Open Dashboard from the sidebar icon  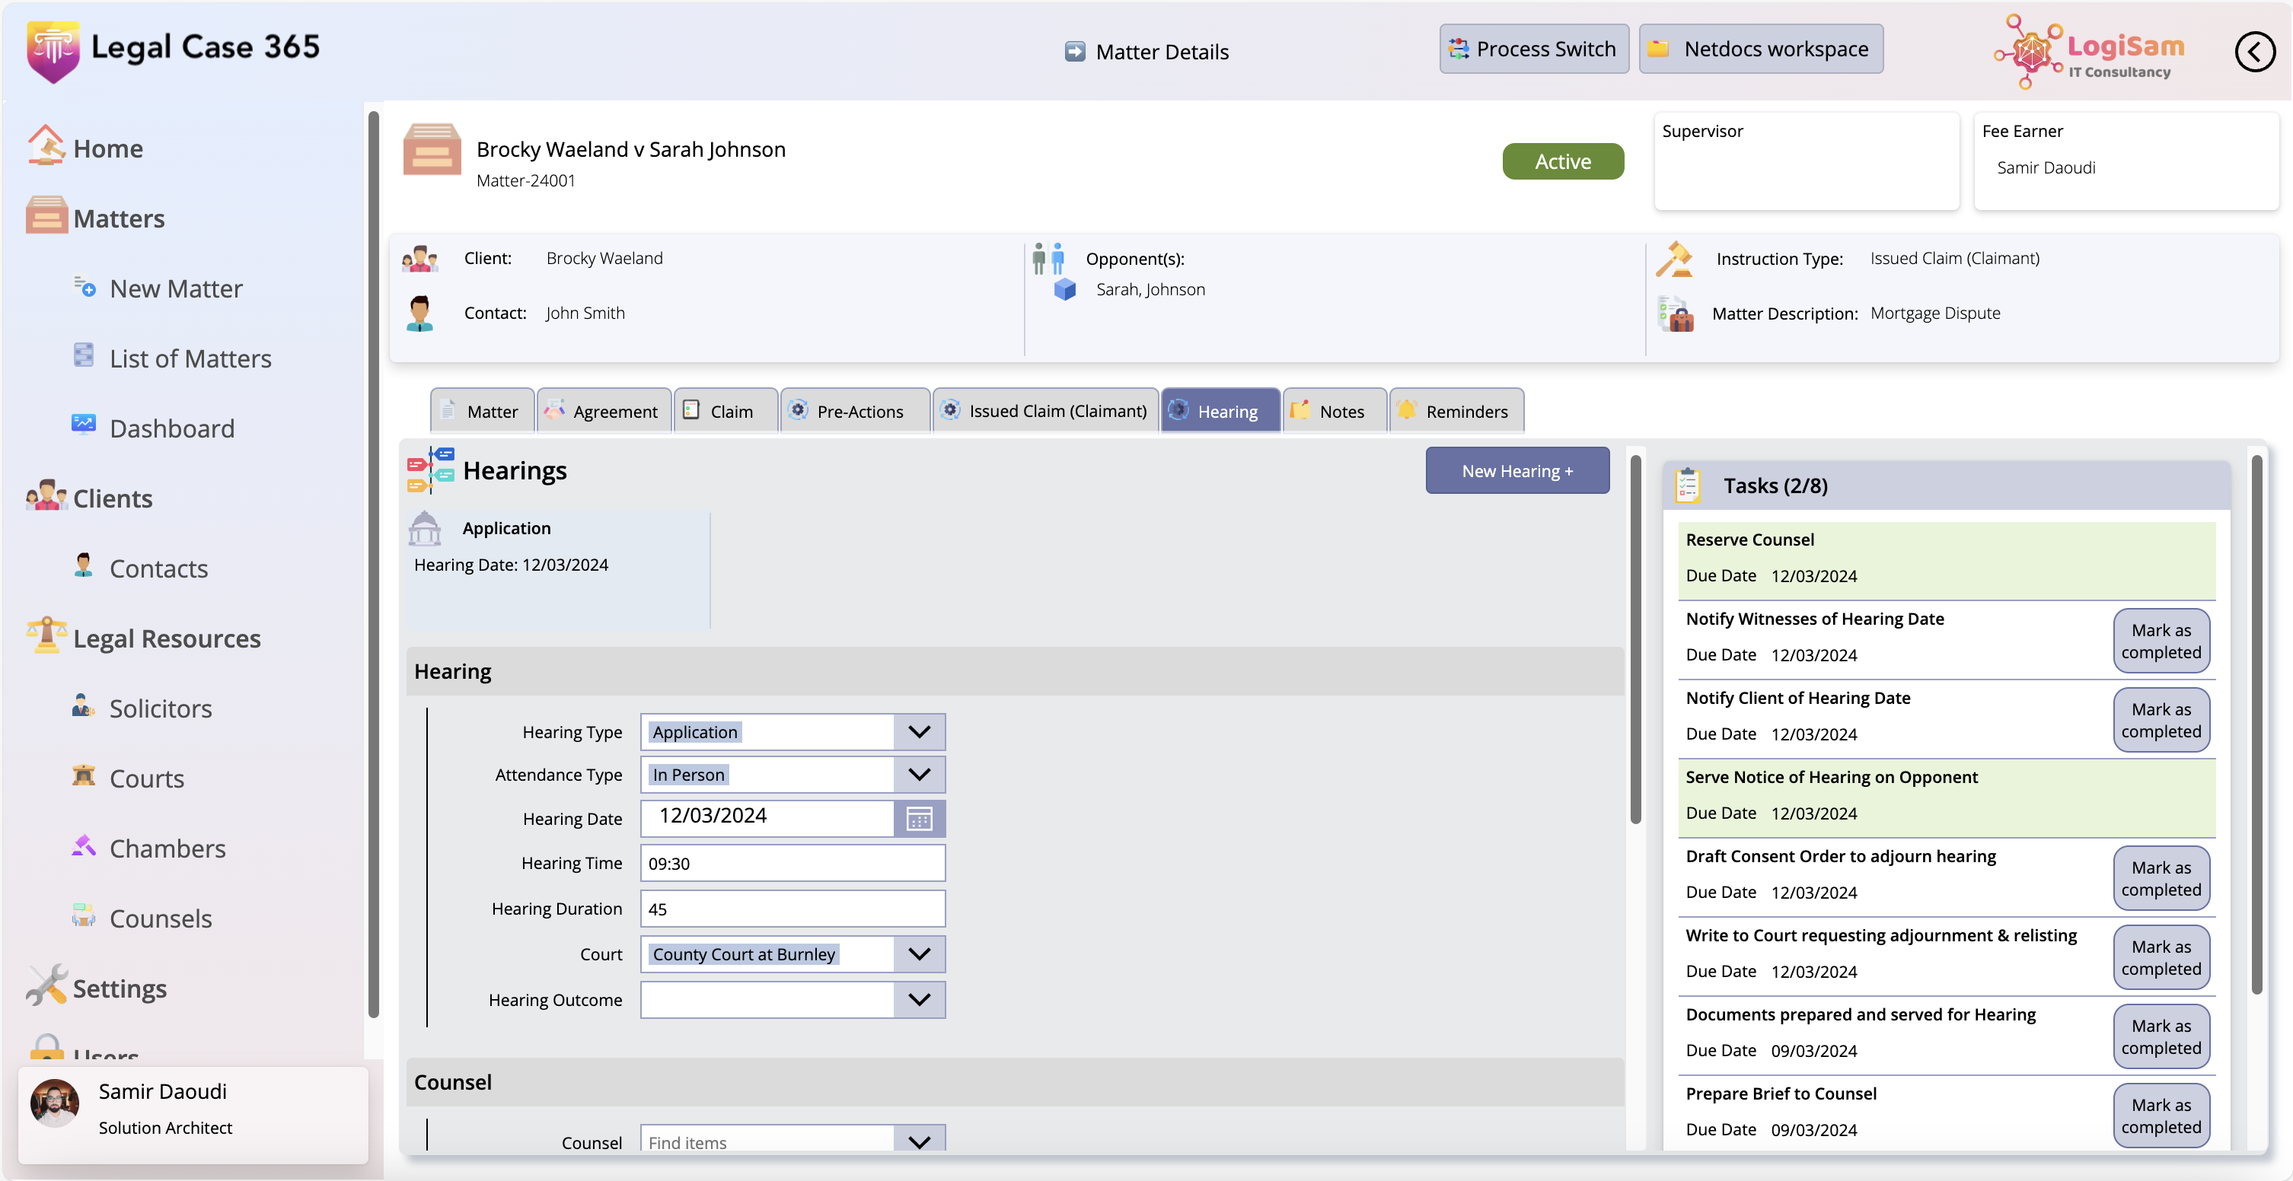pos(84,425)
